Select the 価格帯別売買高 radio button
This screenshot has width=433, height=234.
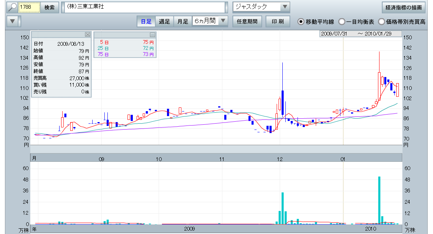[x=381, y=22]
